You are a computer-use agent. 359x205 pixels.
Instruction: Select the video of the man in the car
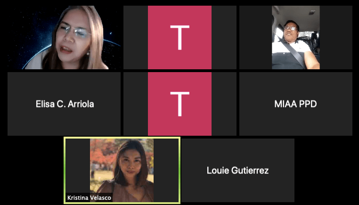point(296,37)
